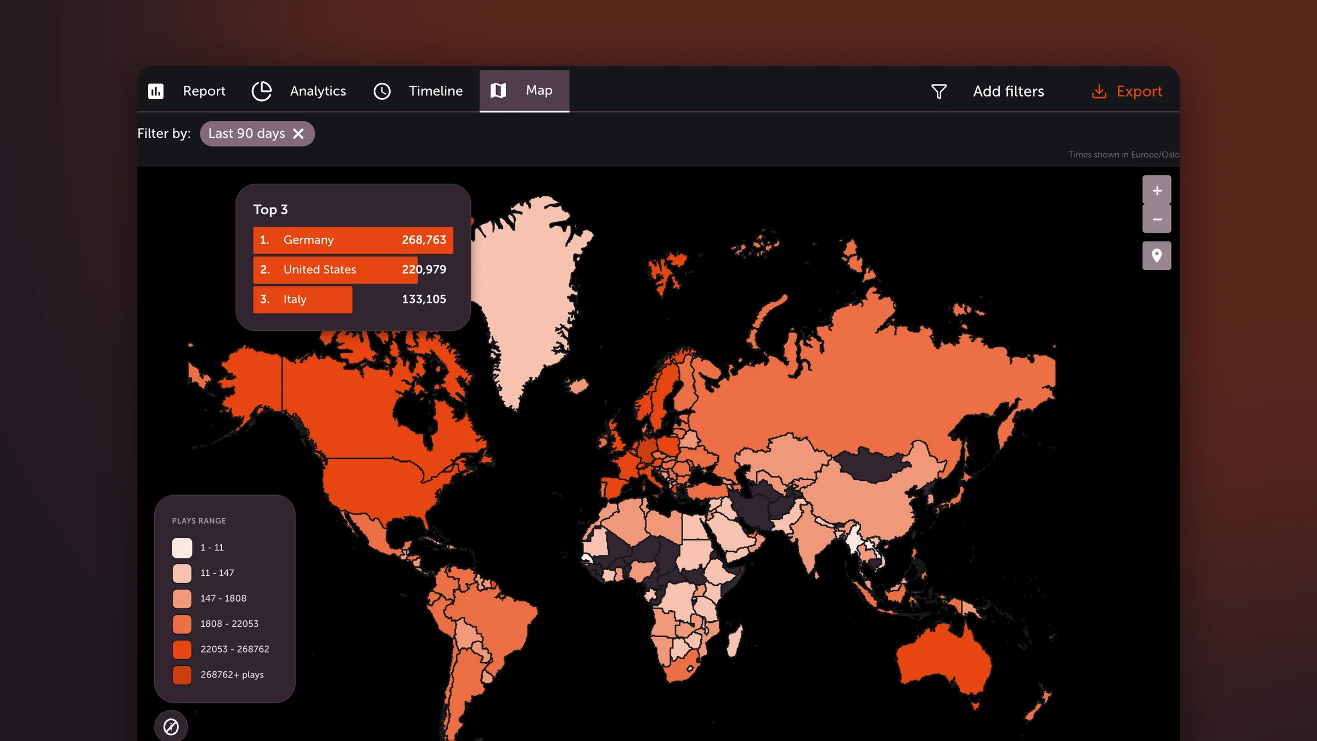Click the Export link
The image size is (1317, 741).
pyautogui.click(x=1139, y=91)
